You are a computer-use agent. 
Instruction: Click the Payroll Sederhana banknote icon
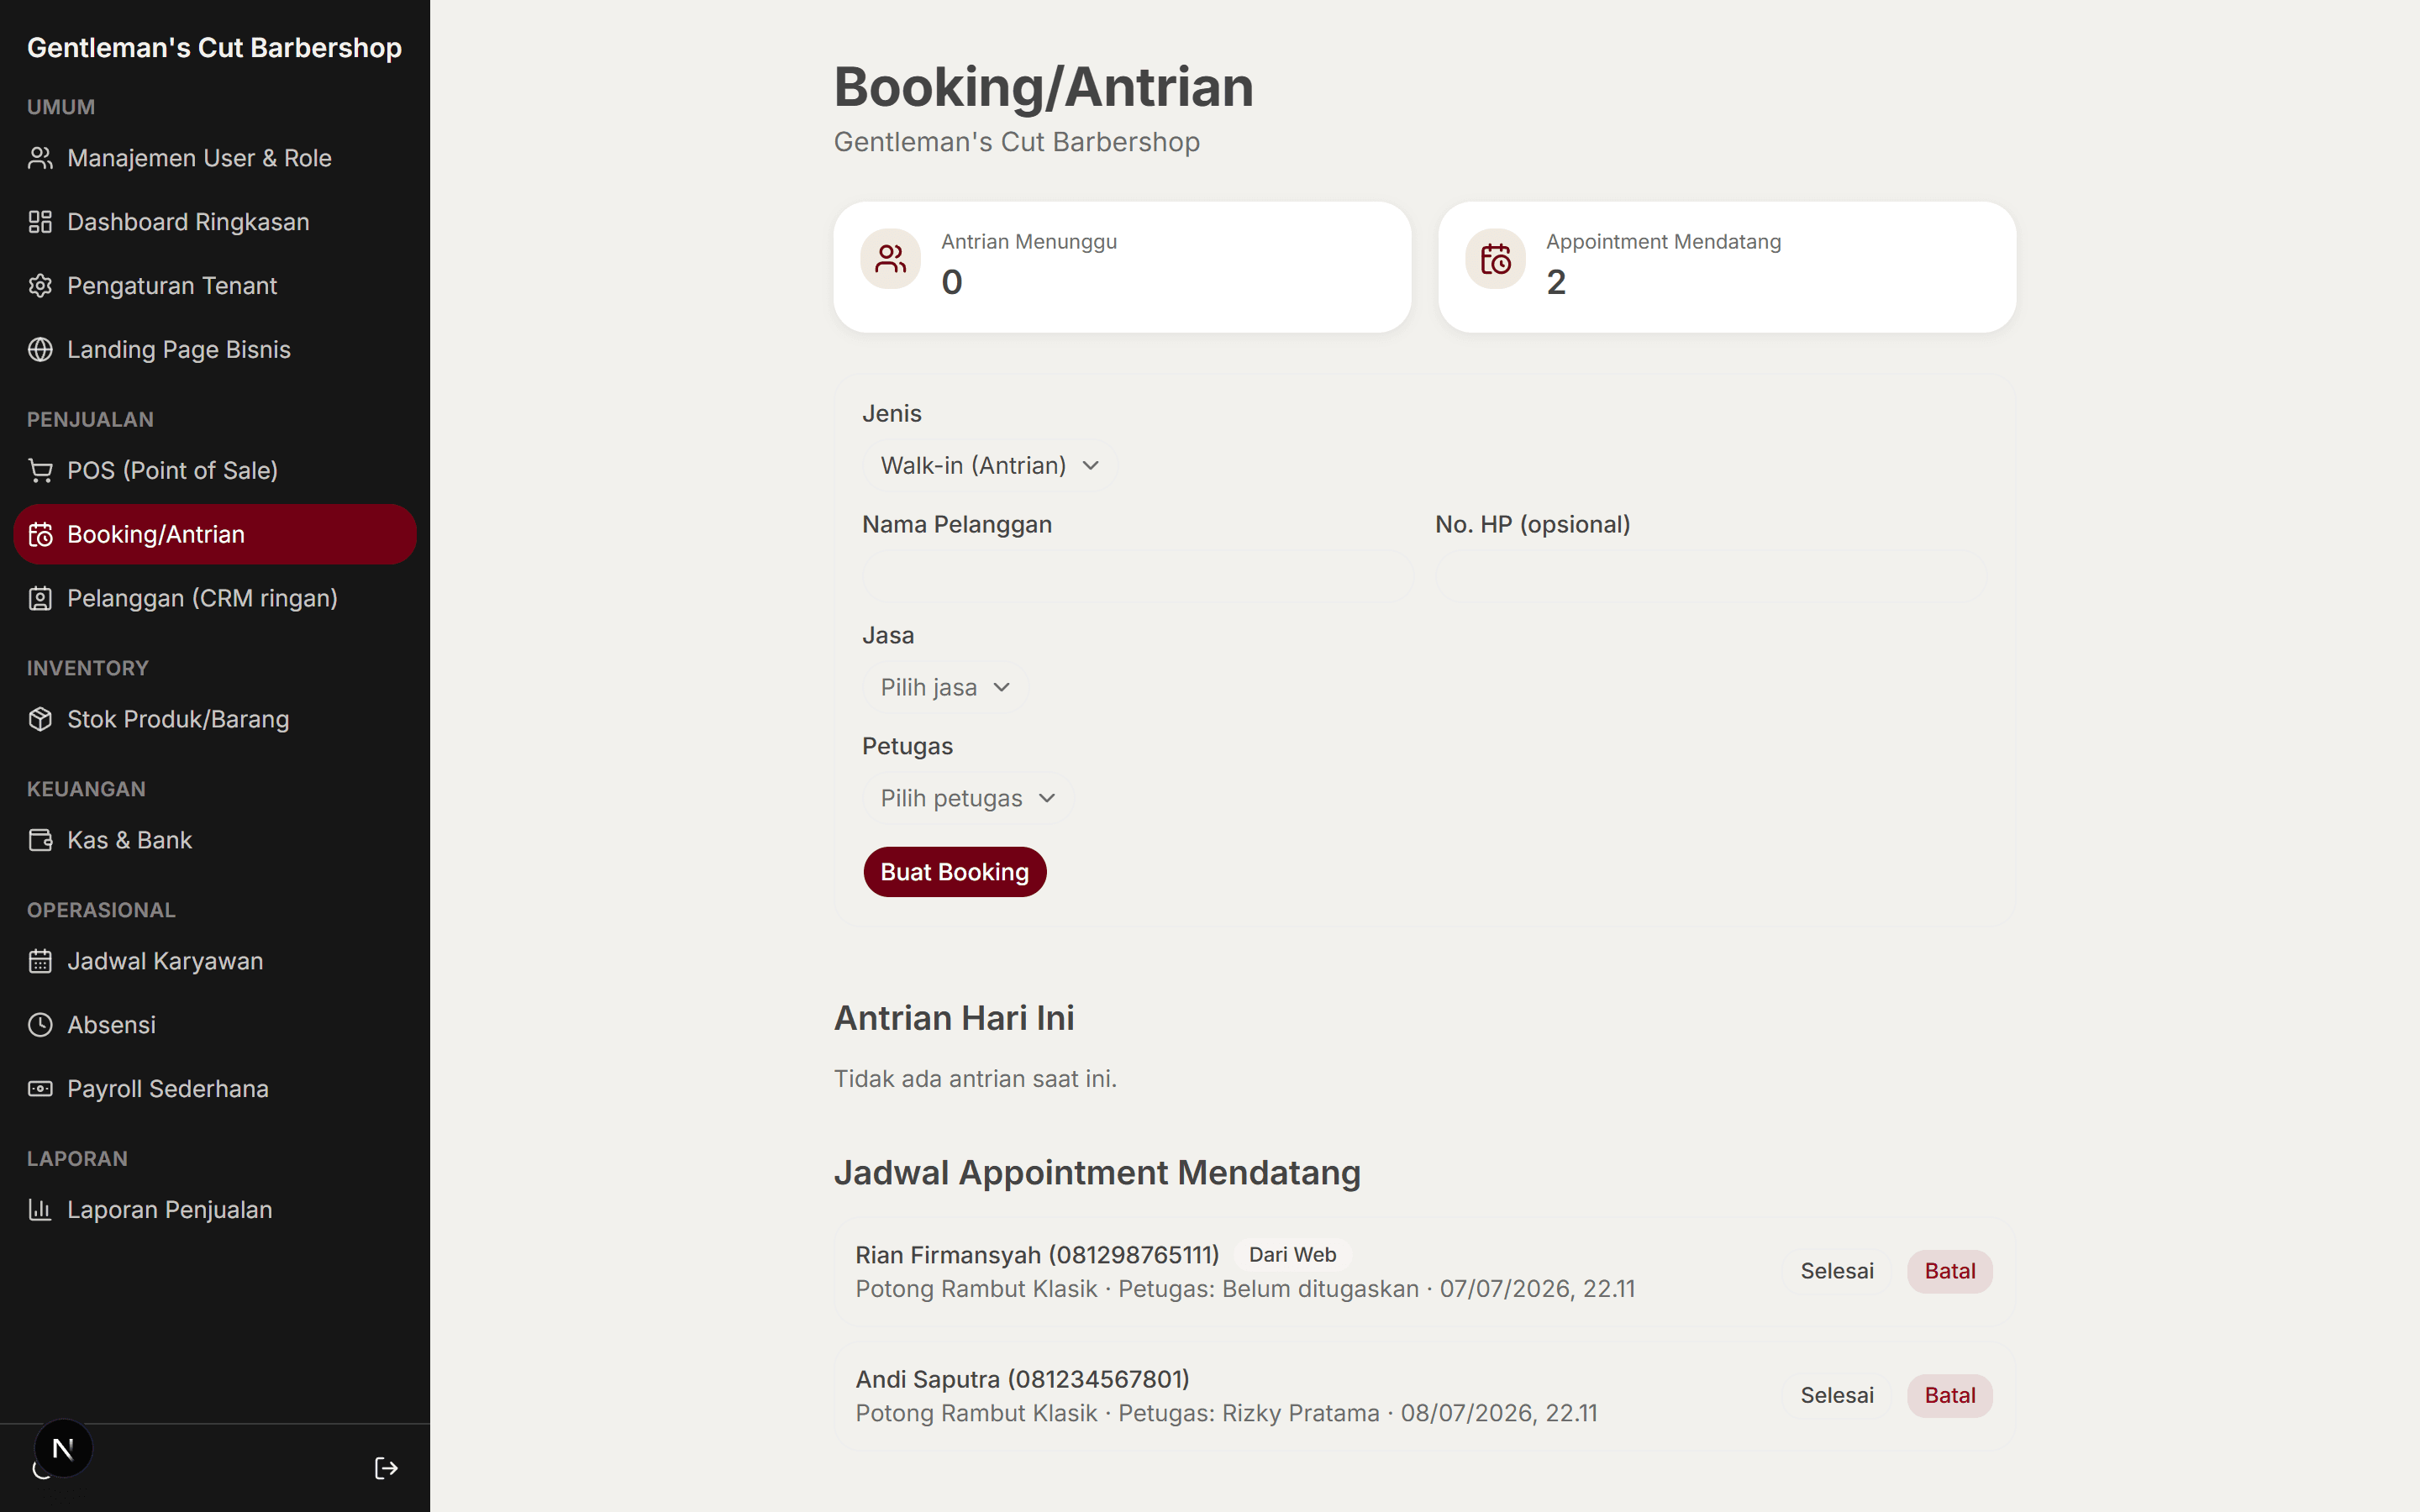[40, 1090]
